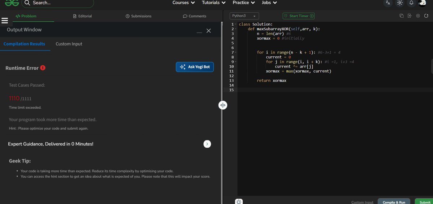The width and height of the screenshot is (433, 204).
Task: Open the editor settings gear
Action: pos(418,16)
